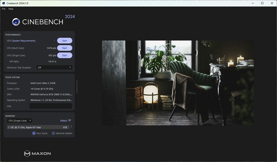Screen dimensions: 277x162
Task: Open the CPU (Single Core) ranking dropdown
Action: coord(20,121)
